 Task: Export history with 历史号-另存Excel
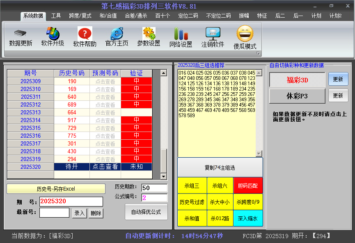pyautogui.click(x=57, y=188)
